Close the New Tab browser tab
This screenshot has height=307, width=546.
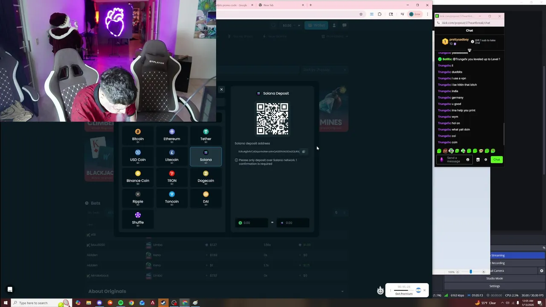[x=303, y=5]
